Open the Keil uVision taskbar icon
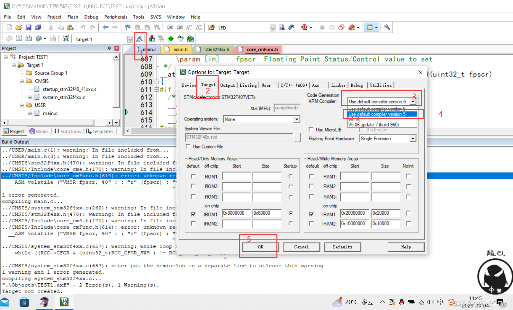Screen dimensions: 513x310 tap(64, 302)
